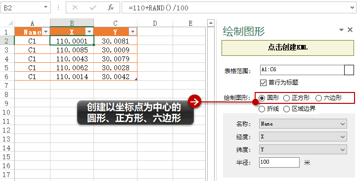This screenshot has width=358, height=181.
Task: Click the 绘制图形 pane title
Action: [x=243, y=31]
